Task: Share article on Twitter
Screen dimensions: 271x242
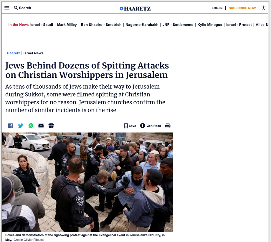Action: point(21,126)
